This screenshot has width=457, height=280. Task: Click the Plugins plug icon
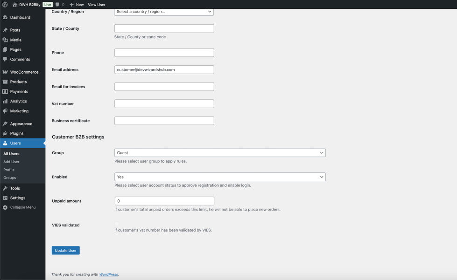coord(5,133)
